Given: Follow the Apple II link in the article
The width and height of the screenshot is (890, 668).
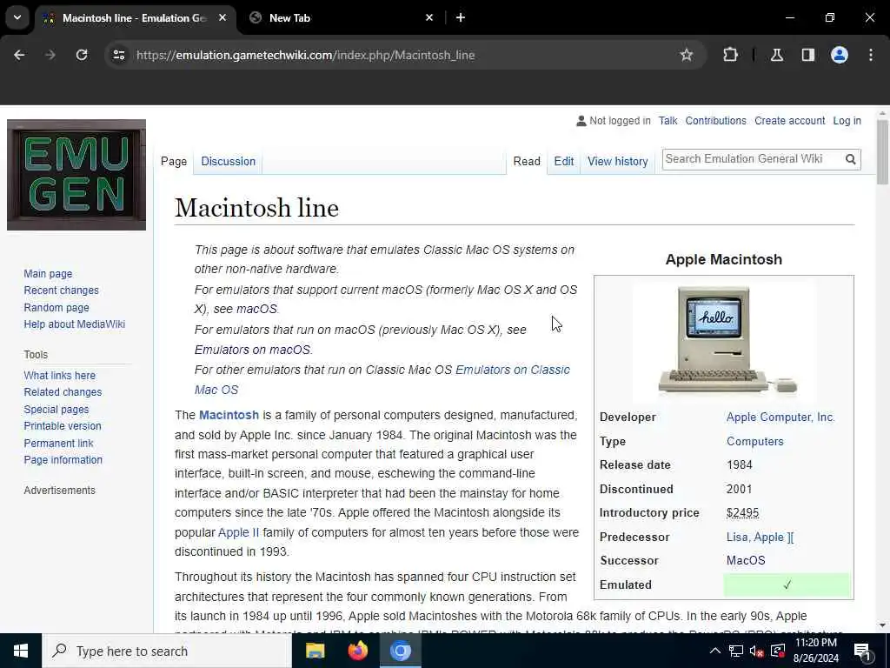Looking at the screenshot, I should coord(238,533).
